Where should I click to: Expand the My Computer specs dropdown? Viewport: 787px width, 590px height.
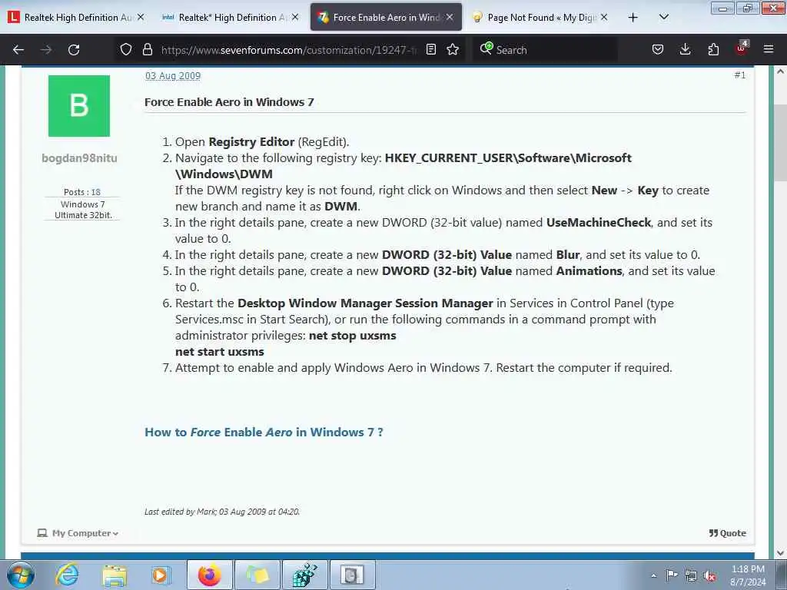[x=78, y=533]
